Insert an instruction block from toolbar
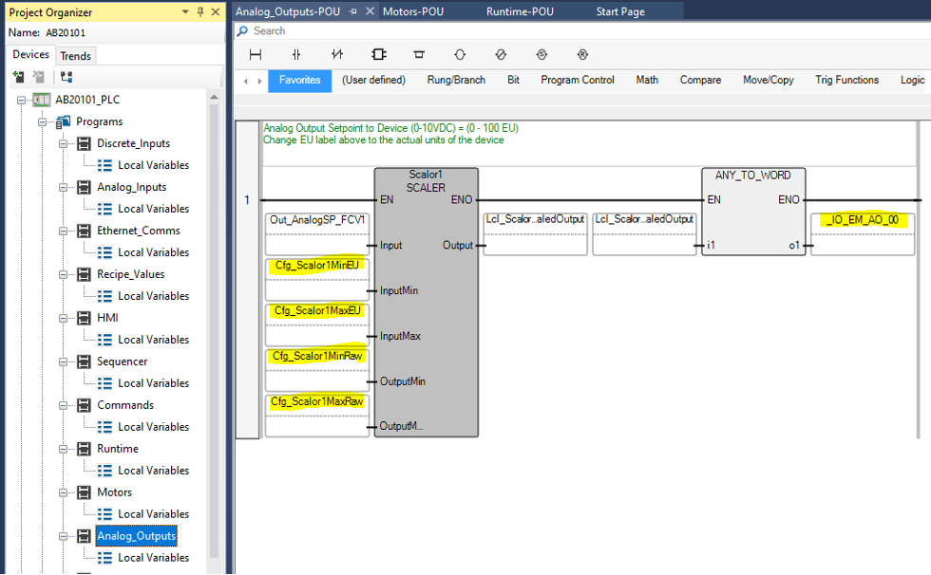 click(378, 54)
